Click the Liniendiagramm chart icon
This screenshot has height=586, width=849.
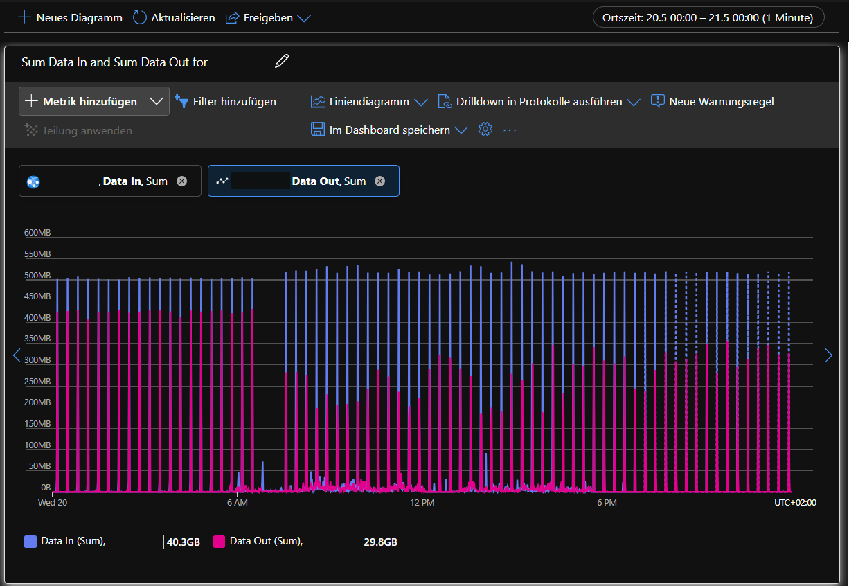click(318, 102)
